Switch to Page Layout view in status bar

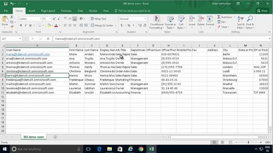coord(222,142)
